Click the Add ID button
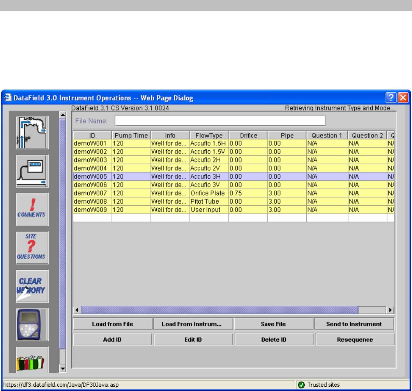Image resolution: width=412 pixels, height=391 pixels. [112, 340]
